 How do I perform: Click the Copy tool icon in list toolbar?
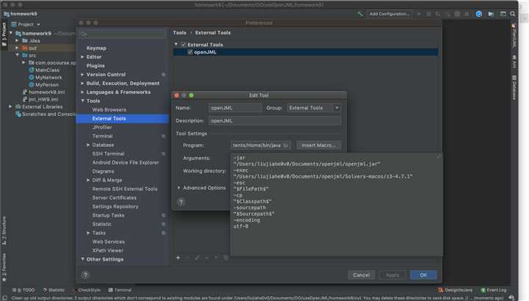(x=226, y=258)
